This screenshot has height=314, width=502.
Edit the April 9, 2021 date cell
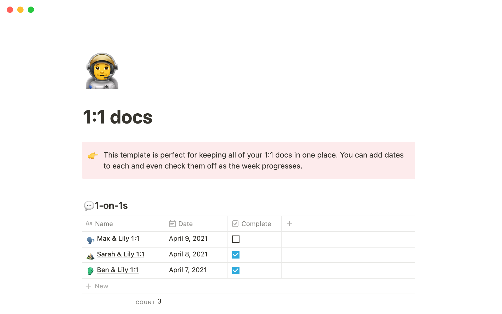tap(188, 239)
